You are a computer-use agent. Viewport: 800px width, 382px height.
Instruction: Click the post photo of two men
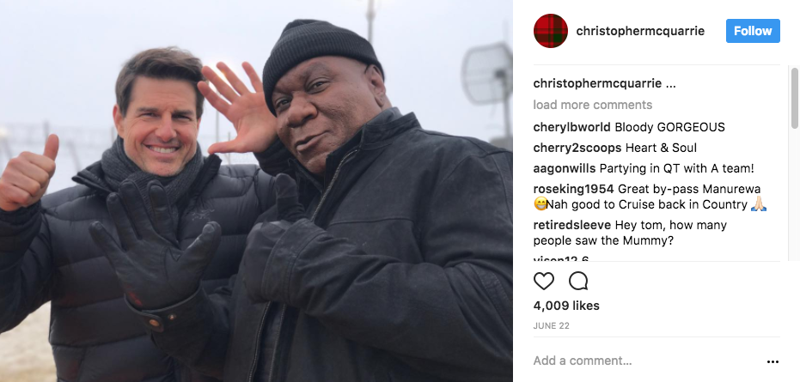point(256,191)
